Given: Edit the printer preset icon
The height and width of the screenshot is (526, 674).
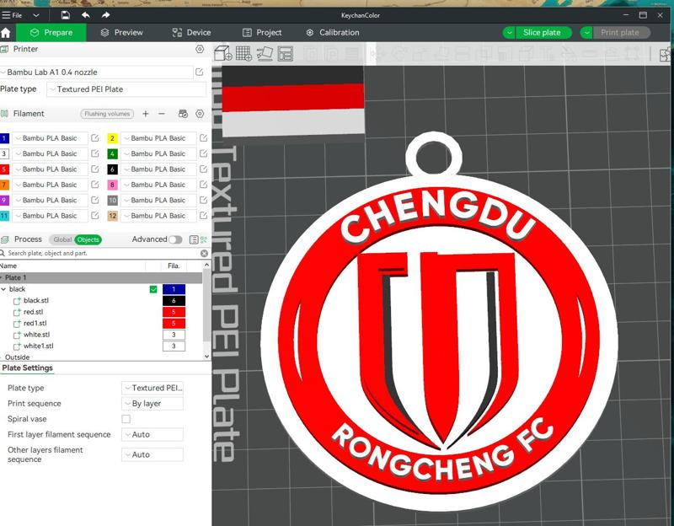Looking at the screenshot, I should pyautogui.click(x=199, y=72).
